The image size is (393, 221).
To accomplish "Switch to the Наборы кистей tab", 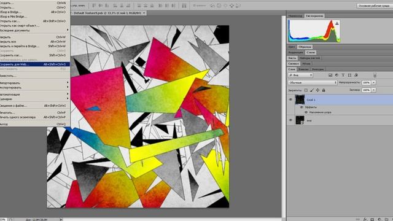I will click(x=309, y=58).
